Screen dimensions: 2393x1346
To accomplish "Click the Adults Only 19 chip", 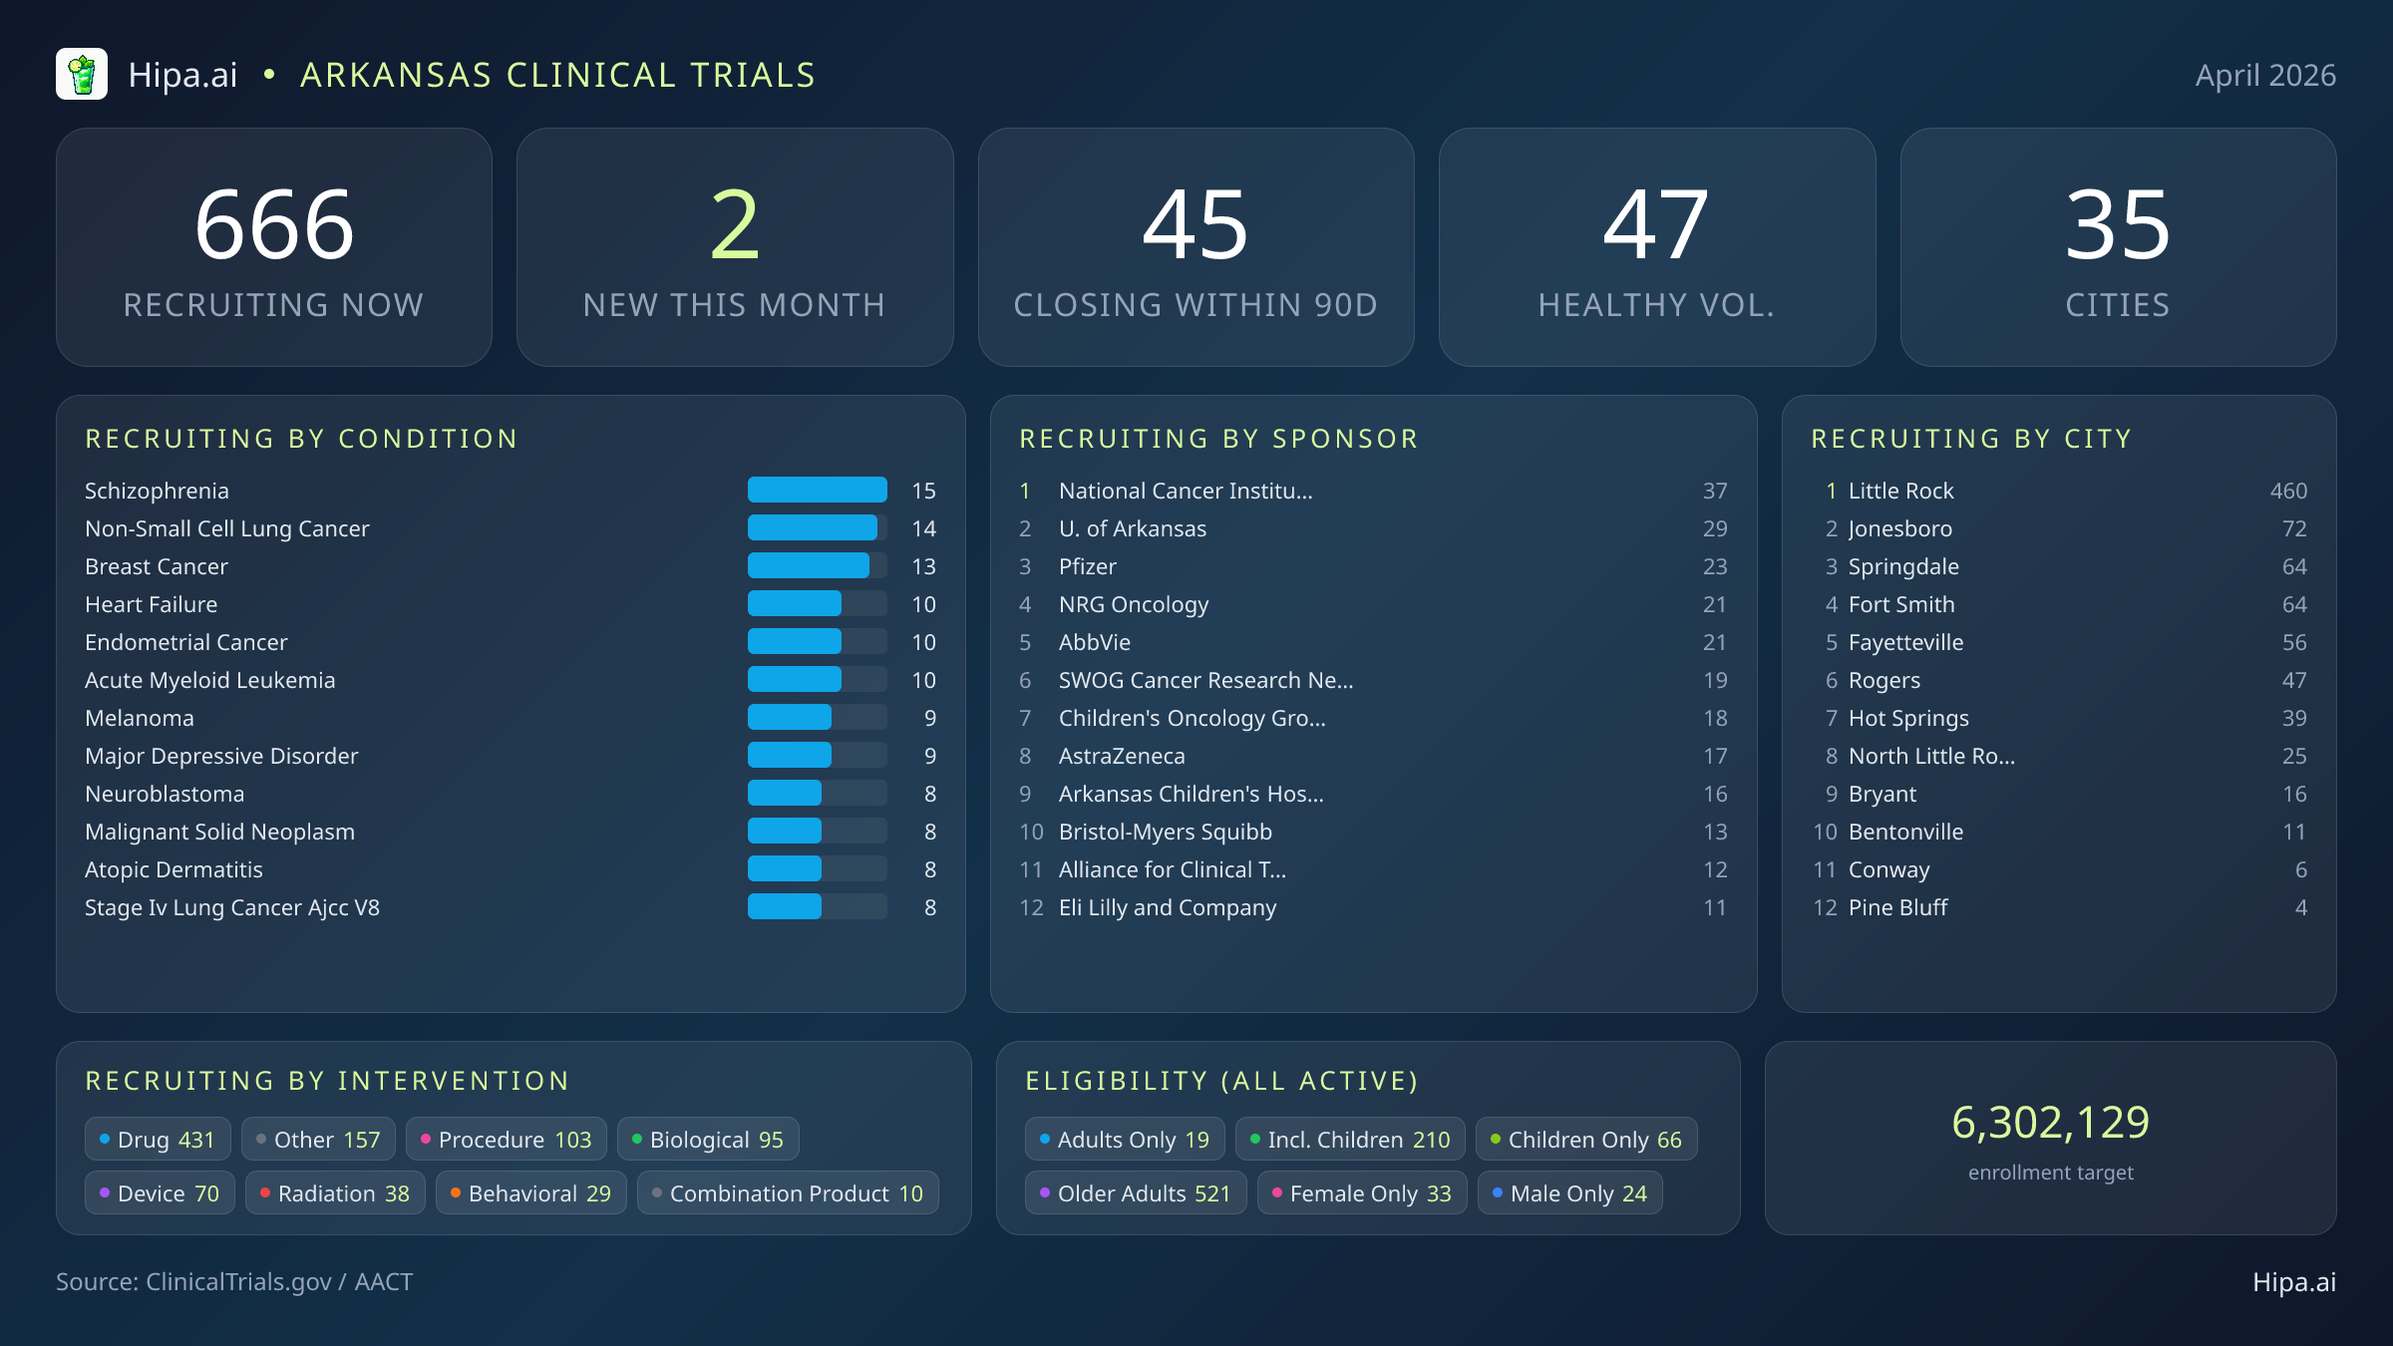I will 1125,1139.
